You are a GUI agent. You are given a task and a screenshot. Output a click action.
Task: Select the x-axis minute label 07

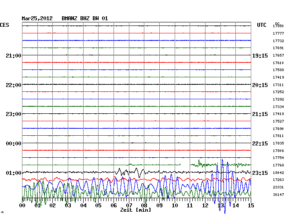(129, 206)
